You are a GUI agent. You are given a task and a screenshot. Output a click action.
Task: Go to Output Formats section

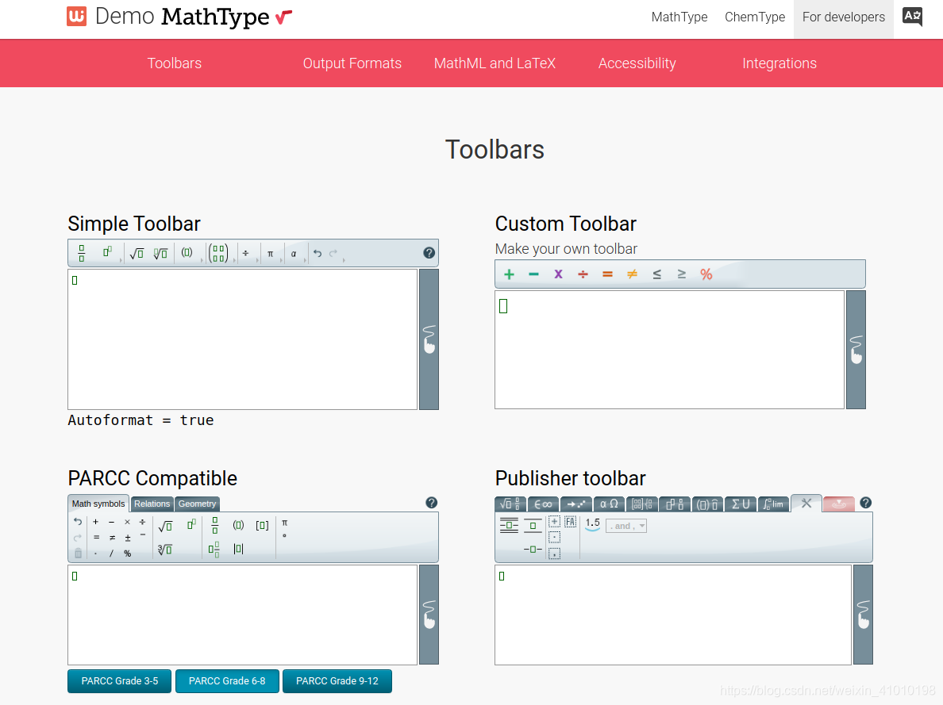(x=352, y=63)
